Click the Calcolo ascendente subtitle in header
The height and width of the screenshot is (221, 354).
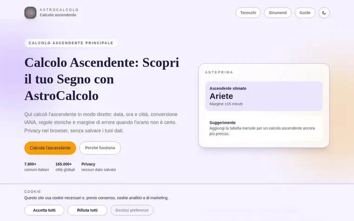[x=58, y=15]
